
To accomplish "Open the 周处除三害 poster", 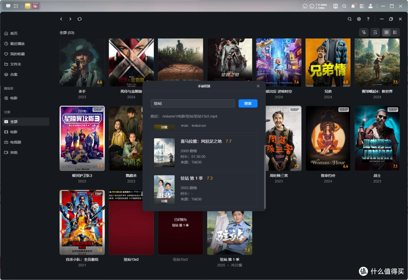I will (283, 138).
